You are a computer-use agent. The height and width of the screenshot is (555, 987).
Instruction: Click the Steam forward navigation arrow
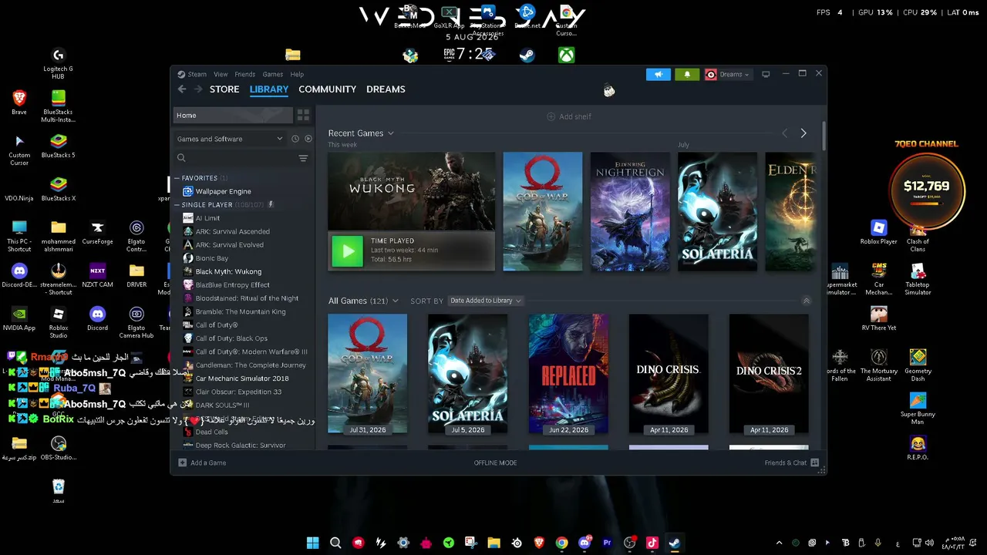[x=198, y=89]
